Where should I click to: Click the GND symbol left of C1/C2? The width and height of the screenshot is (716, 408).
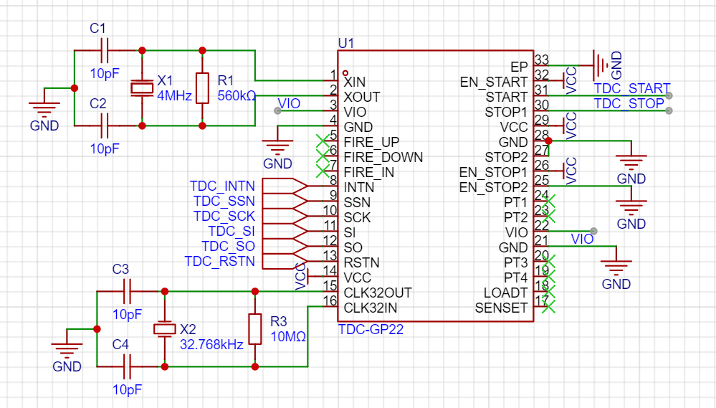(x=44, y=110)
